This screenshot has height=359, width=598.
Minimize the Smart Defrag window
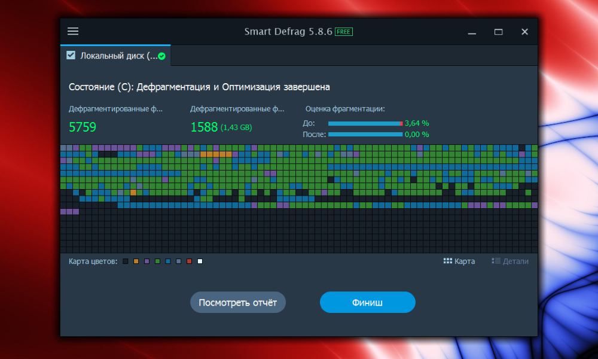[x=472, y=32]
